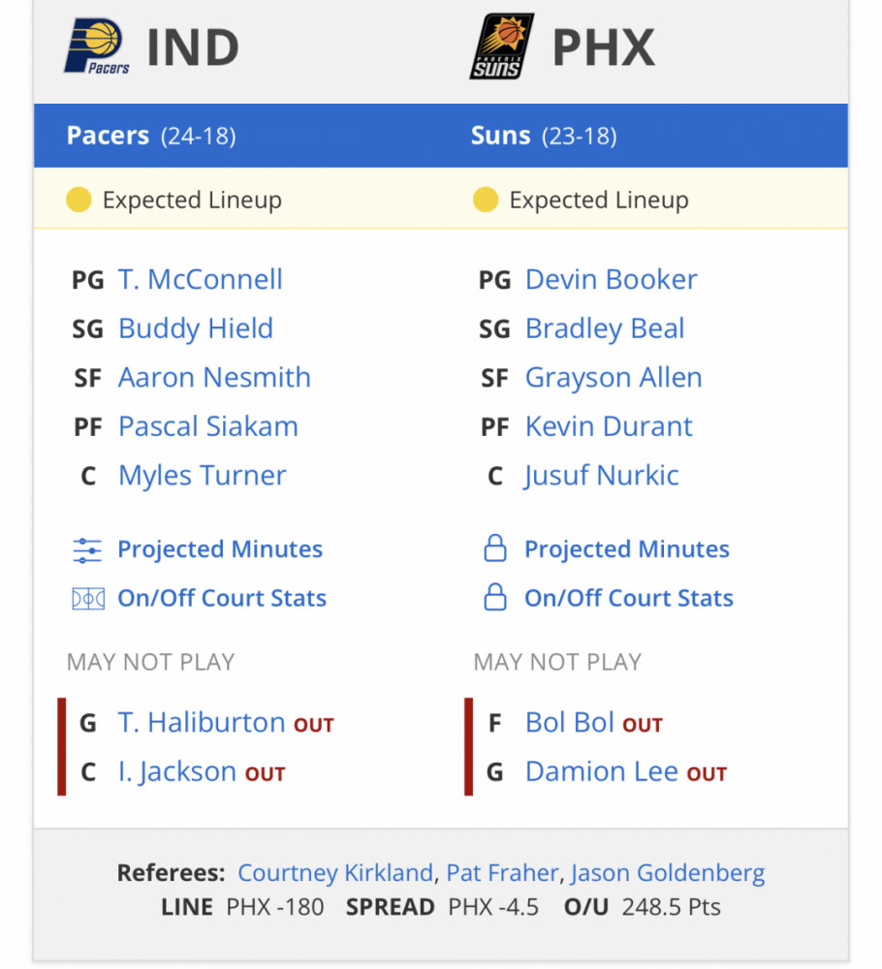Open Suns On/Off Court Stats link
The height and width of the screenshot is (969, 882).
tap(629, 598)
